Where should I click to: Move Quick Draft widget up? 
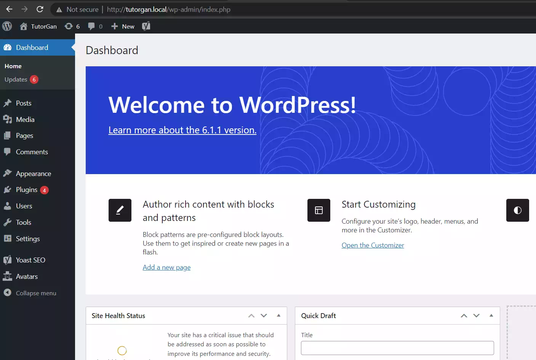point(464,316)
